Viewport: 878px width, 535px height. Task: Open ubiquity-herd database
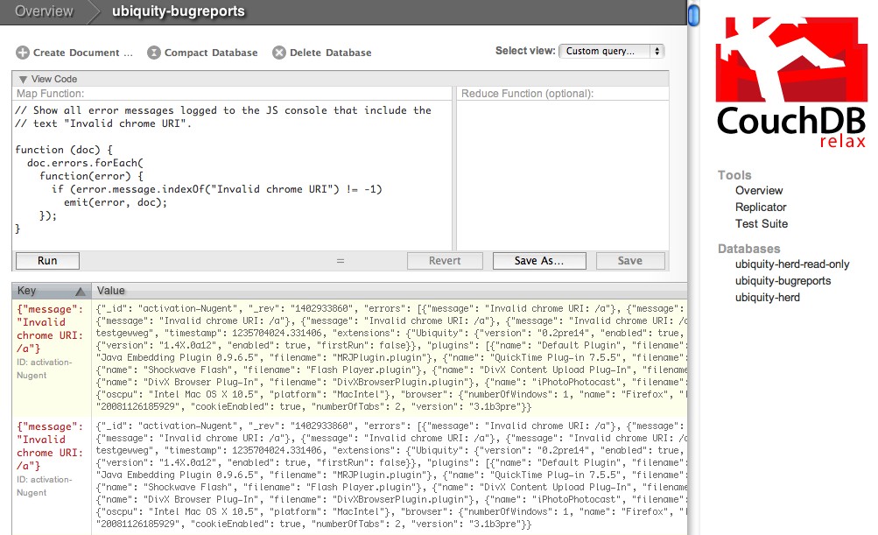pyautogui.click(x=767, y=298)
